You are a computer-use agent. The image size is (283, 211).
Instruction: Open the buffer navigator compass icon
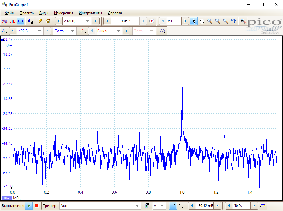click(152, 21)
